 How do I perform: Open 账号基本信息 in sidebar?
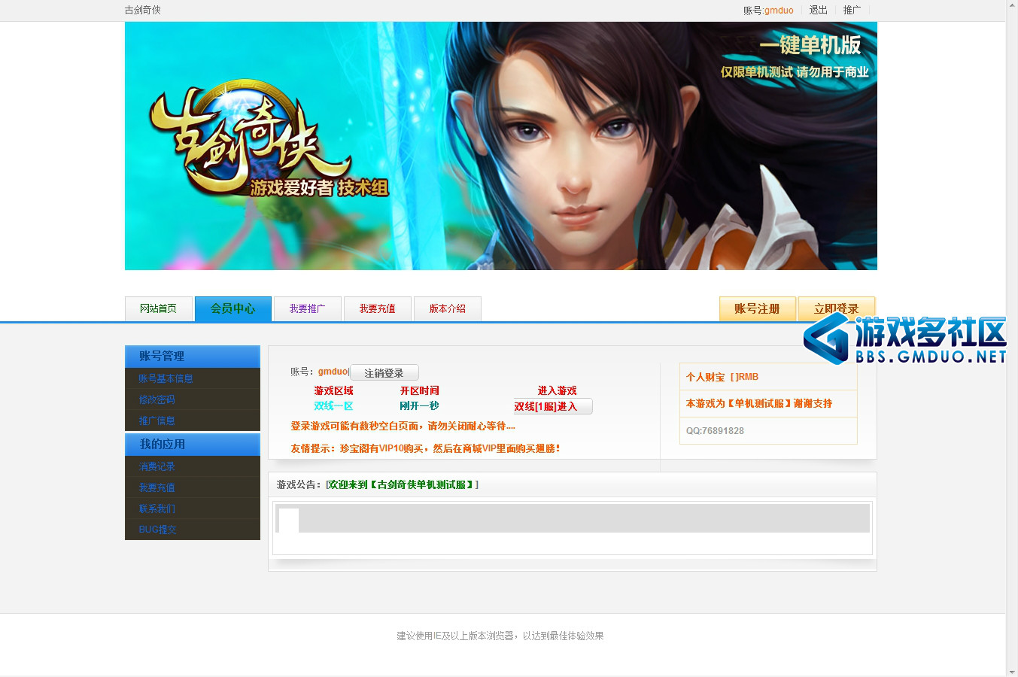(166, 378)
